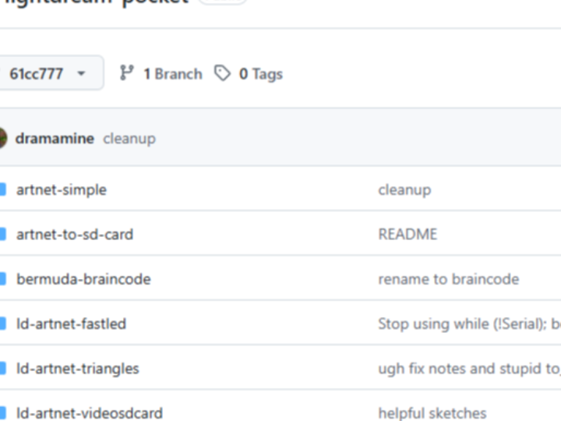Open the 'rename to braincode' commit link
This screenshot has width=561, height=421.
(448, 279)
